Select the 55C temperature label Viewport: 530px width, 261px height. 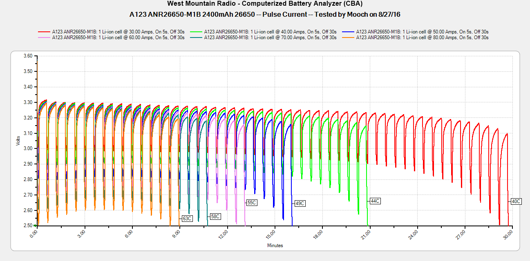[x=251, y=203]
